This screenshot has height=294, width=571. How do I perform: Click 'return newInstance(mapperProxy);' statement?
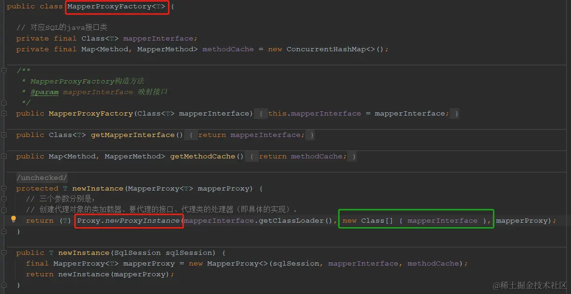point(100,274)
